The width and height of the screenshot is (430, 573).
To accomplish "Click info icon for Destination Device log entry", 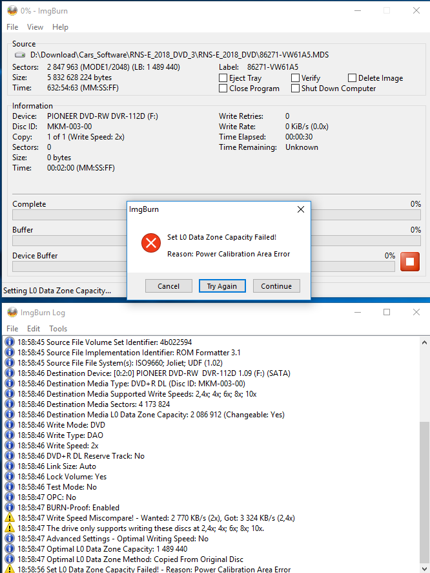I will click(10, 373).
